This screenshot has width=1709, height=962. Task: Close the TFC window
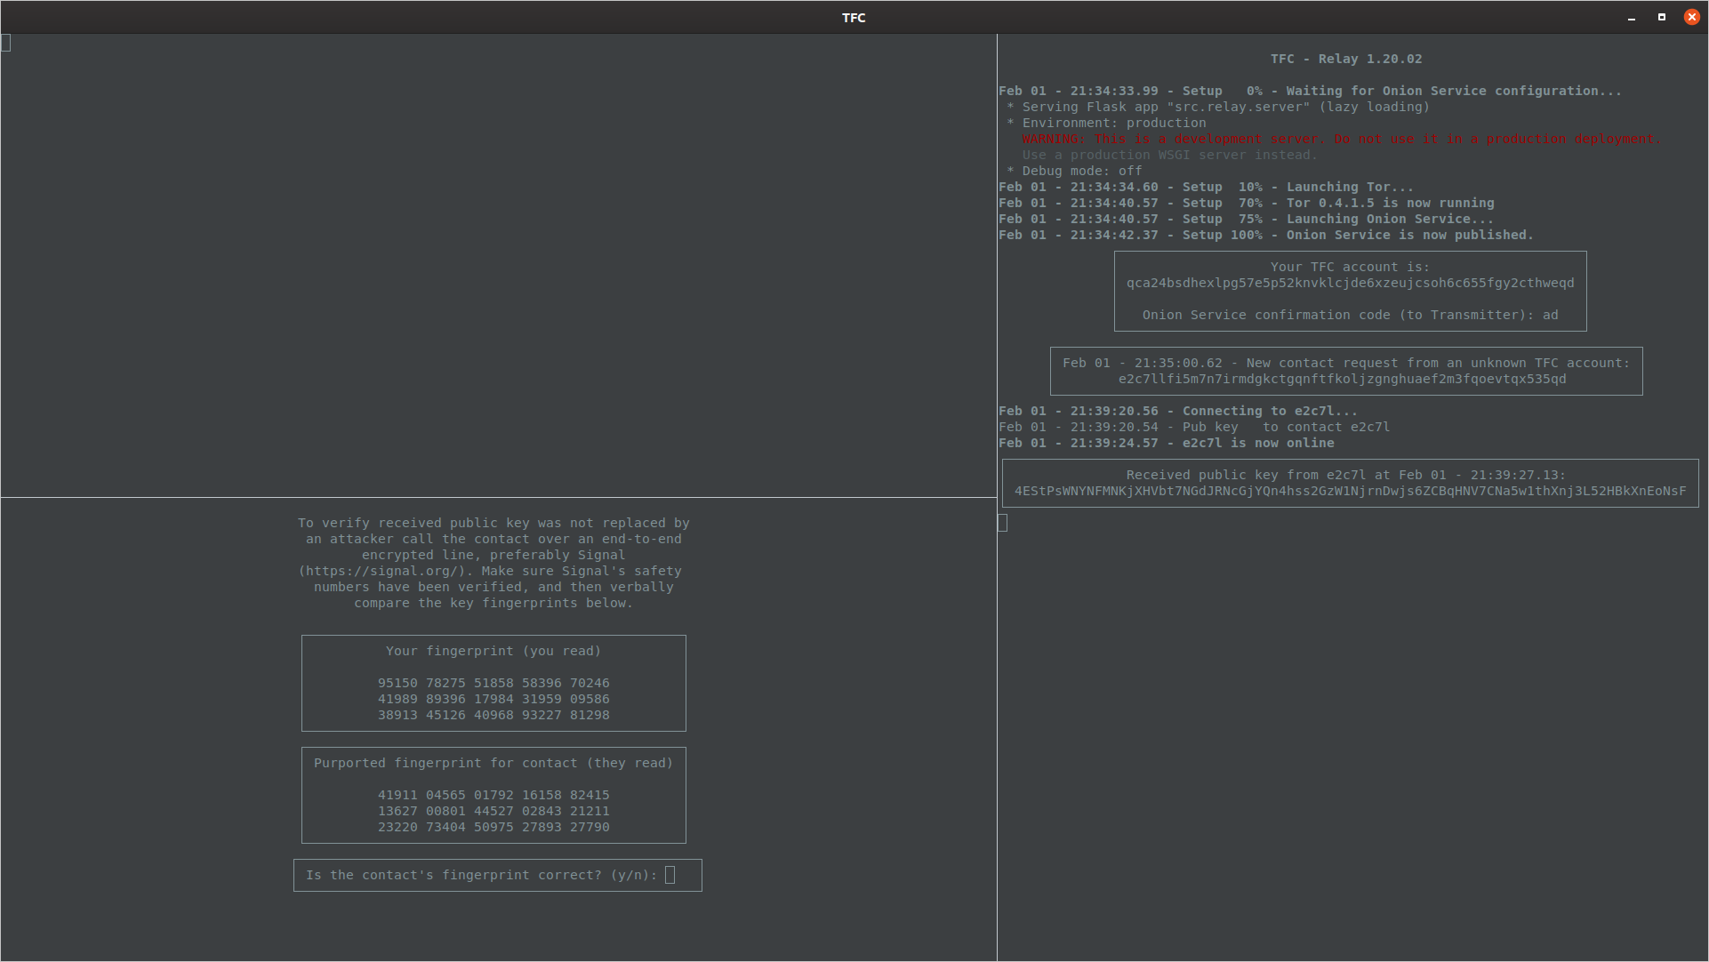click(1691, 17)
